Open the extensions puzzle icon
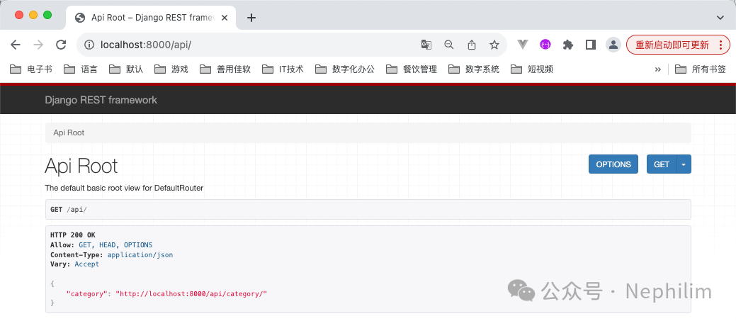The height and width of the screenshot is (321, 736). tap(568, 45)
